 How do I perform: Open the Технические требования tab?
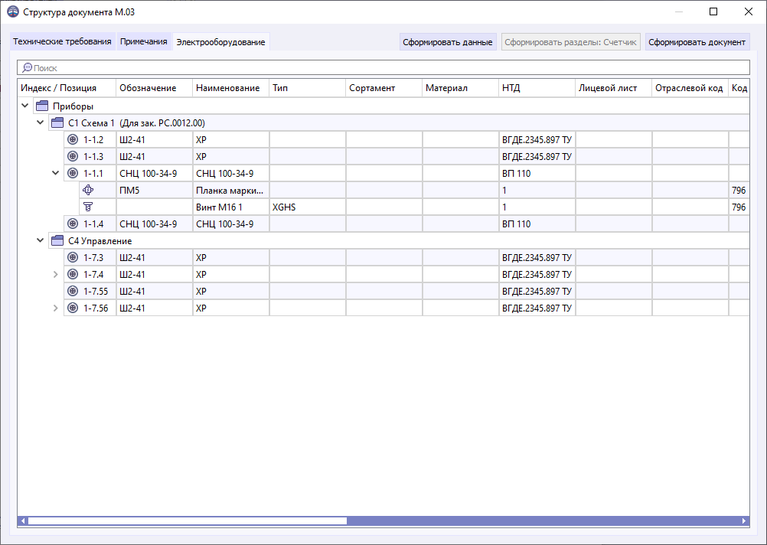click(x=62, y=41)
